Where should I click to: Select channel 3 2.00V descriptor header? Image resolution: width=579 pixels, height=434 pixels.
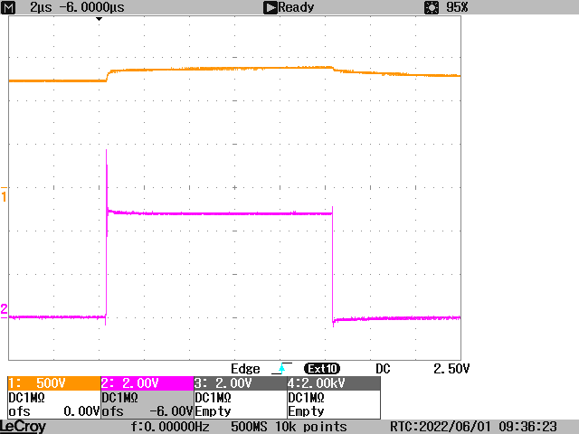pos(241,383)
